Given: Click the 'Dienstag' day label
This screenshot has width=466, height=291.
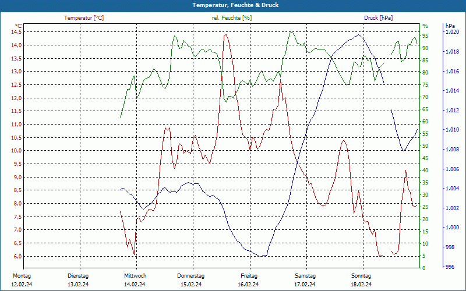Looking at the screenshot, I should click(78, 276).
